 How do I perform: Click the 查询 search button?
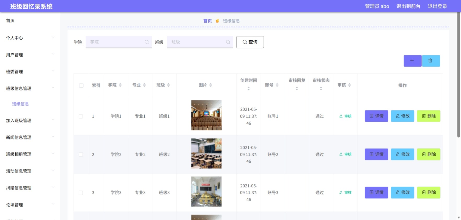click(250, 42)
